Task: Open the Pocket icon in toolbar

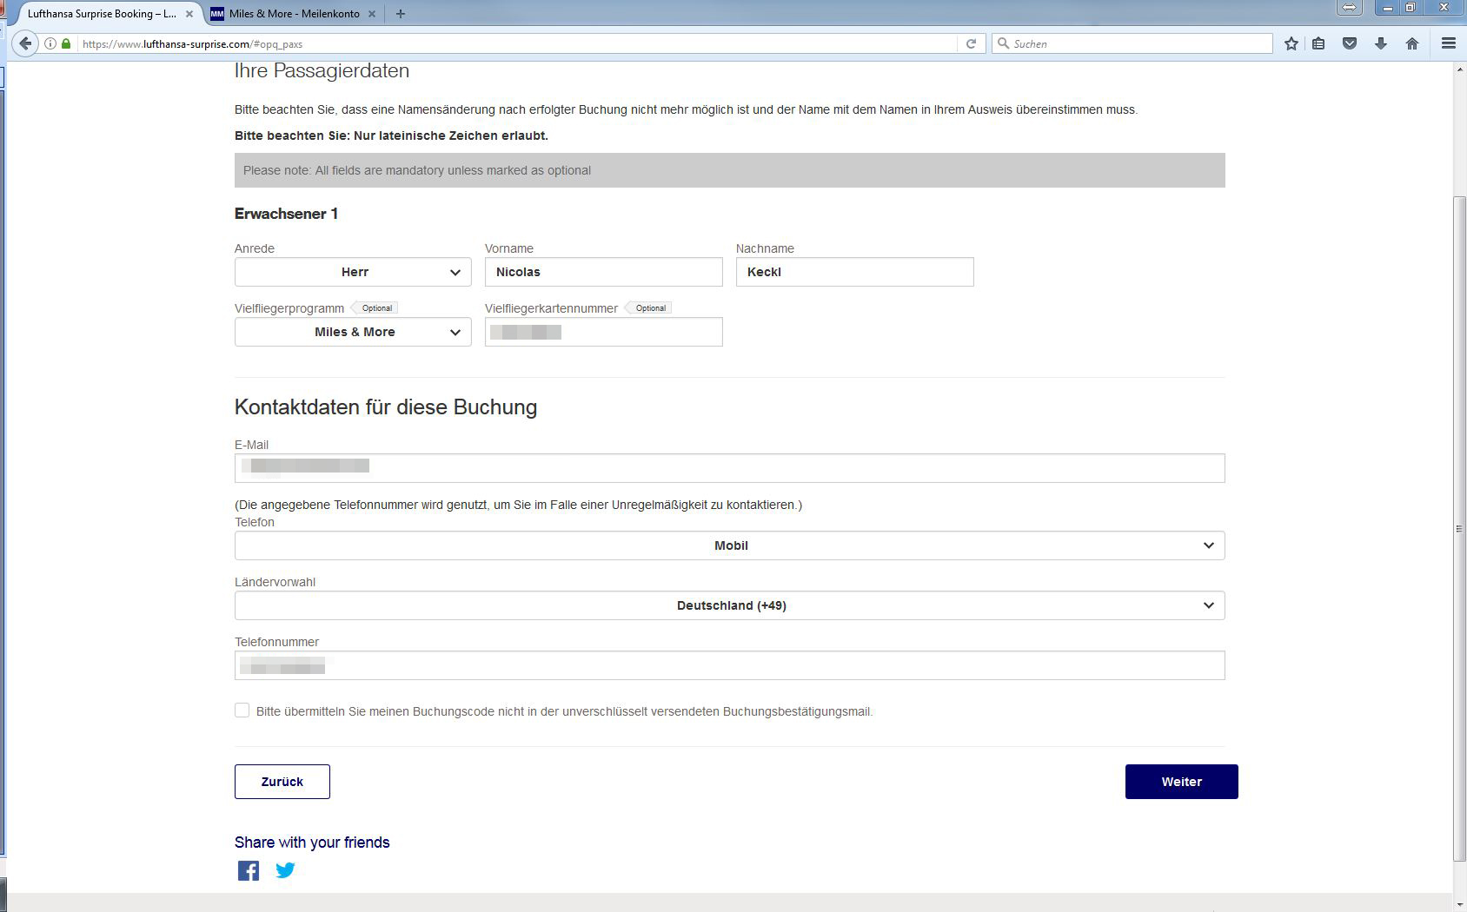Action: point(1350,43)
